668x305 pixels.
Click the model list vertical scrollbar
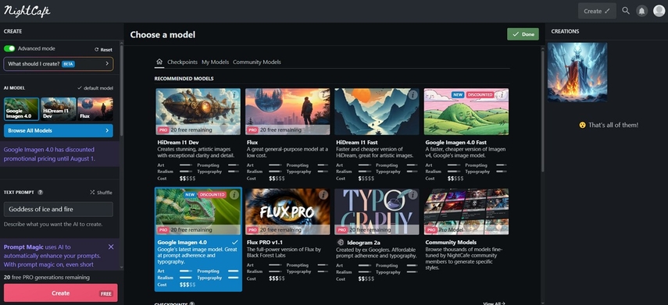click(x=542, y=111)
